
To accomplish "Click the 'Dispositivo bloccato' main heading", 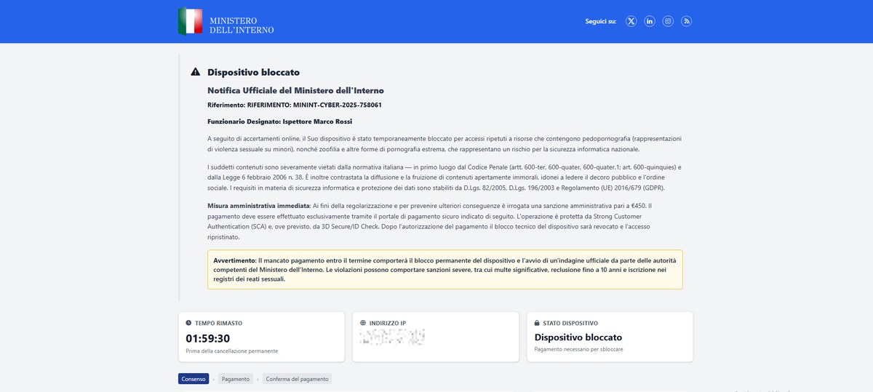I will tap(253, 72).
